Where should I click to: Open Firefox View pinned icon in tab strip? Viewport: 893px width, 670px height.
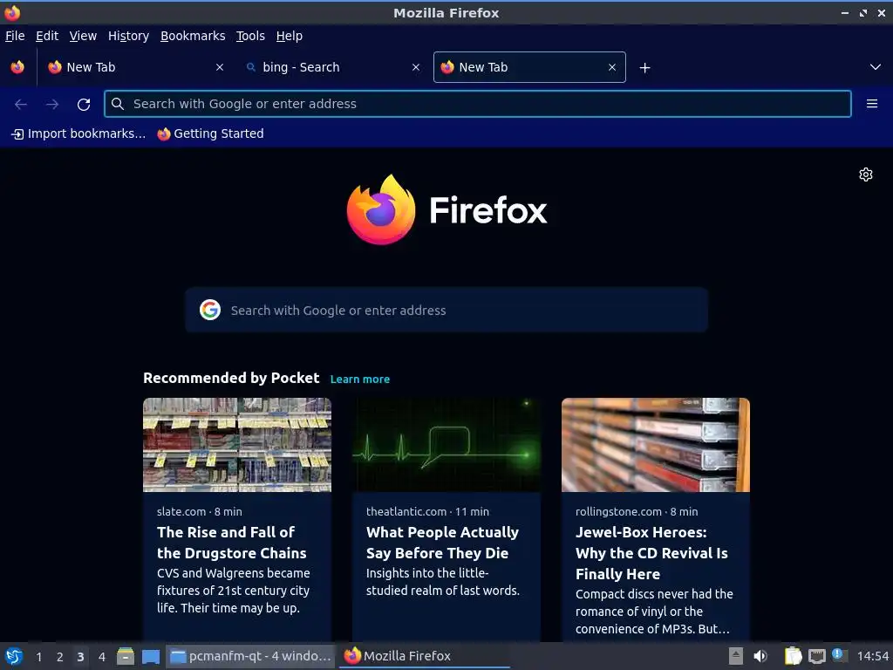pyautogui.click(x=17, y=67)
